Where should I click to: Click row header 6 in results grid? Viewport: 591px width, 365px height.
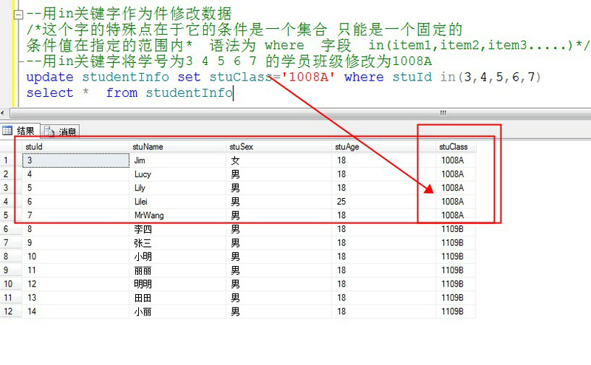click(11, 229)
